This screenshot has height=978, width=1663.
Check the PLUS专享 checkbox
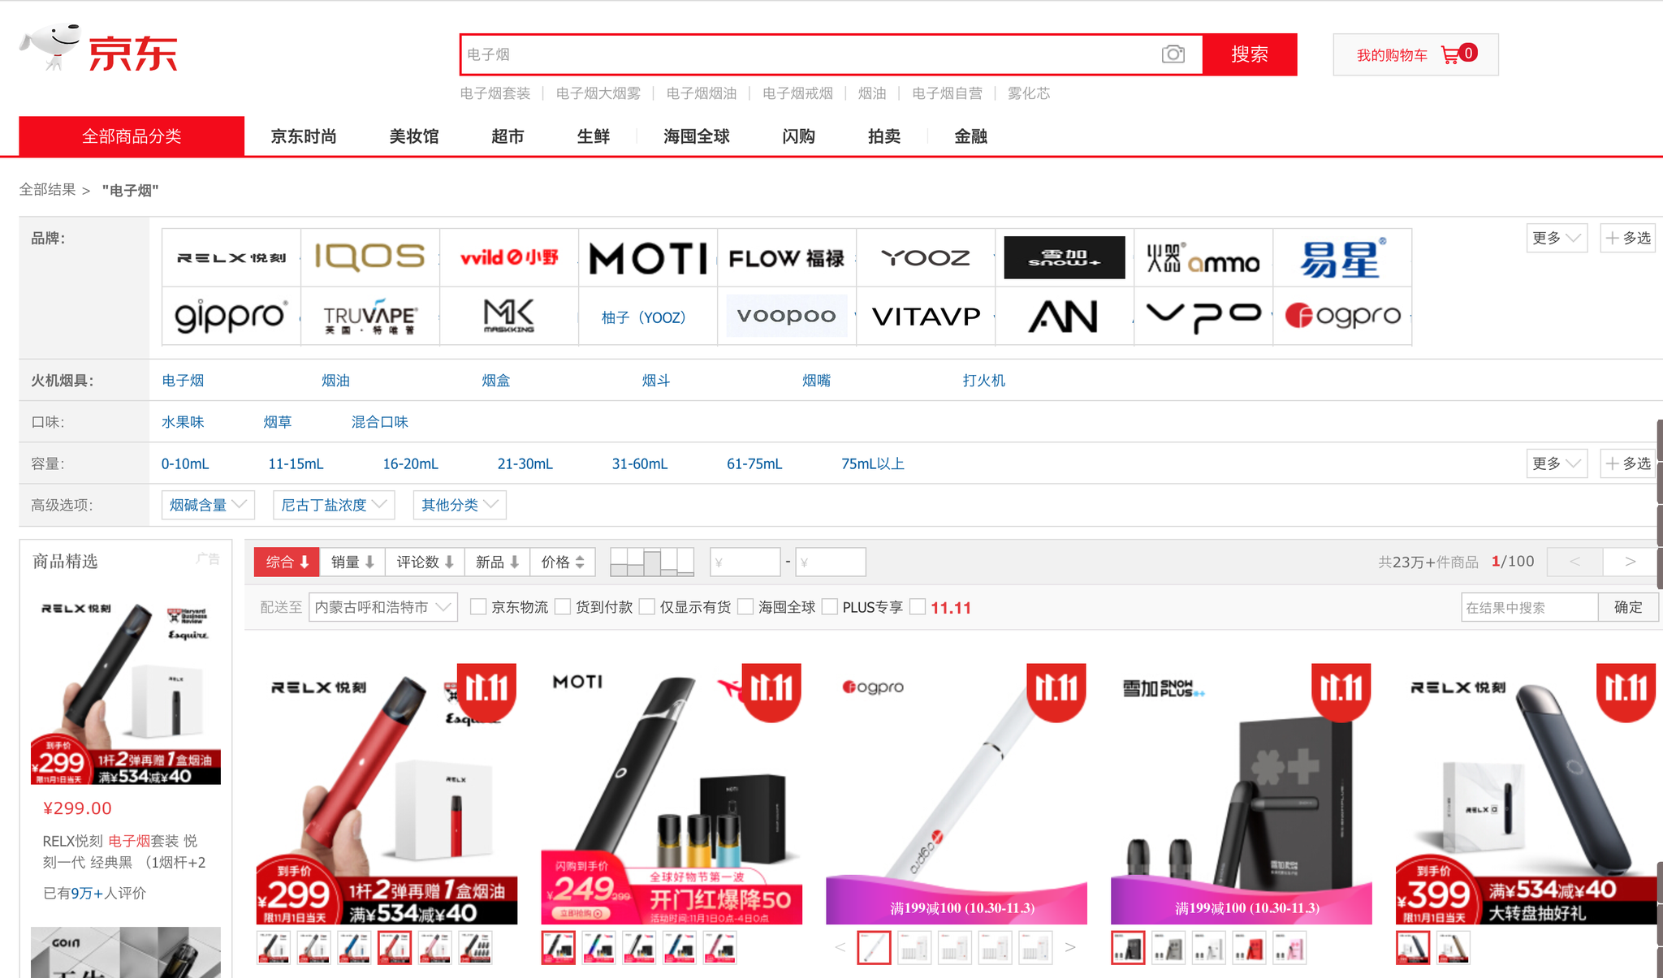[830, 607]
